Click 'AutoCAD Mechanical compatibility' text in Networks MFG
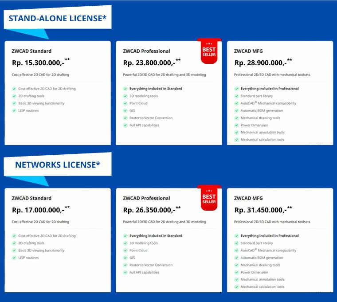This screenshot has height=302, width=337. pyautogui.click(x=268, y=251)
